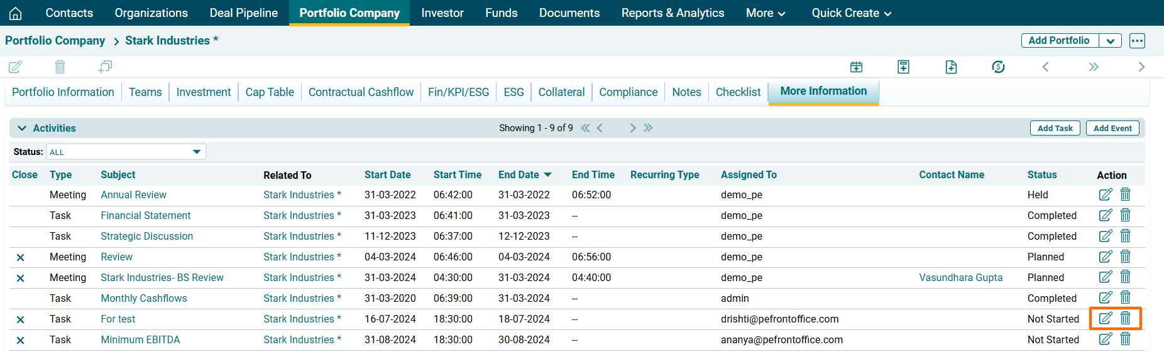Close the 'For test' task with X
The image size is (1164, 352).
[x=20, y=319]
